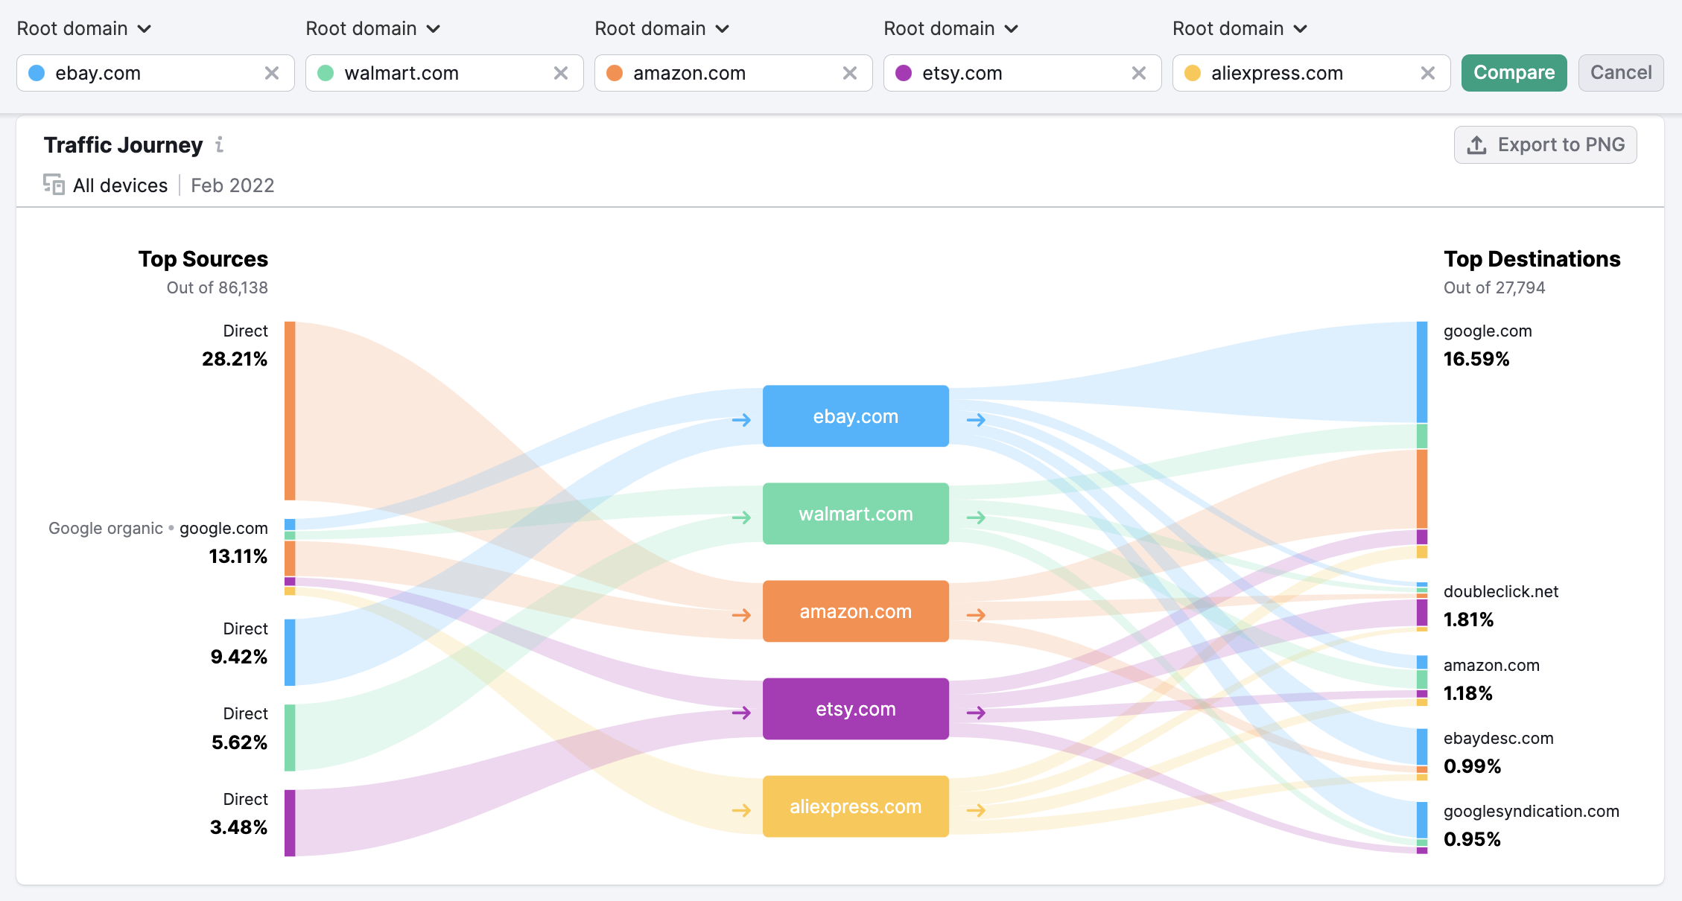Remove walmart.com with its X icon
1682x901 pixels.
point(561,73)
